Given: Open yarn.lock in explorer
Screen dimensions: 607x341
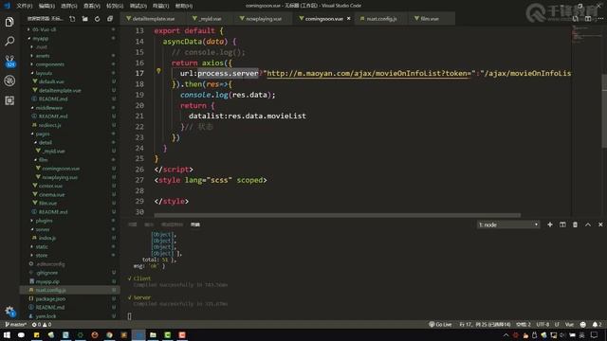Looking at the screenshot, I should (x=46, y=315).
